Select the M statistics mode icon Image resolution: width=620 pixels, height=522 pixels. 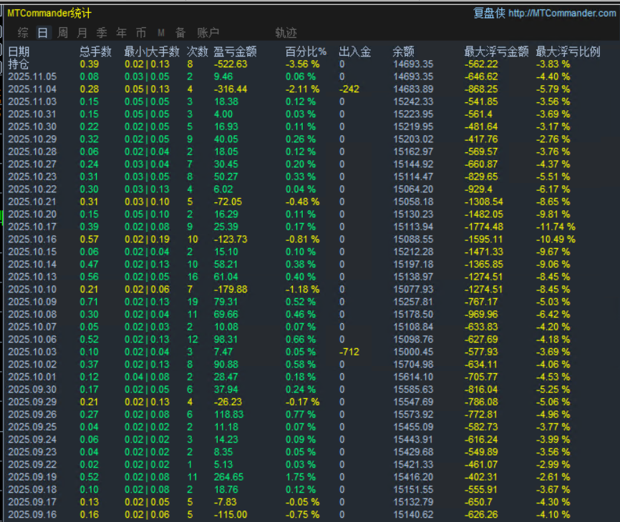(x=160, y=32)
